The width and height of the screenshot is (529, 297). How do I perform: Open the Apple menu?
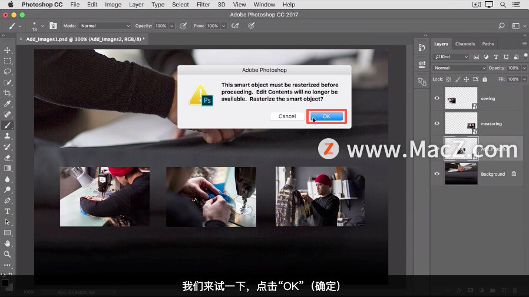point(11,5)
